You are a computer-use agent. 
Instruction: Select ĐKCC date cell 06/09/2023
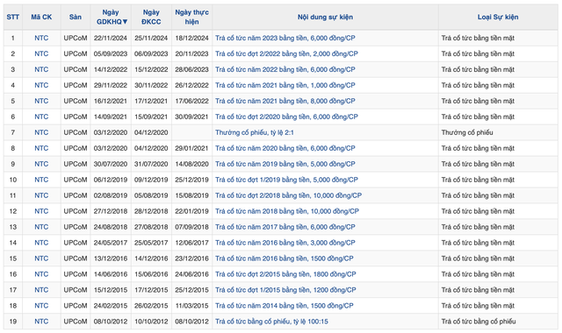click(x=151, y=53)
